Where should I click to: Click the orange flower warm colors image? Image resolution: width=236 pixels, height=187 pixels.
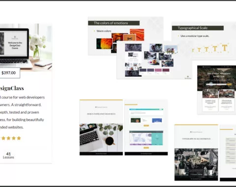pyautogui.click(x=104, y=44)
